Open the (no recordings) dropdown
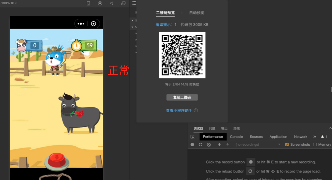The image size is (332, 180). [258, 144]
